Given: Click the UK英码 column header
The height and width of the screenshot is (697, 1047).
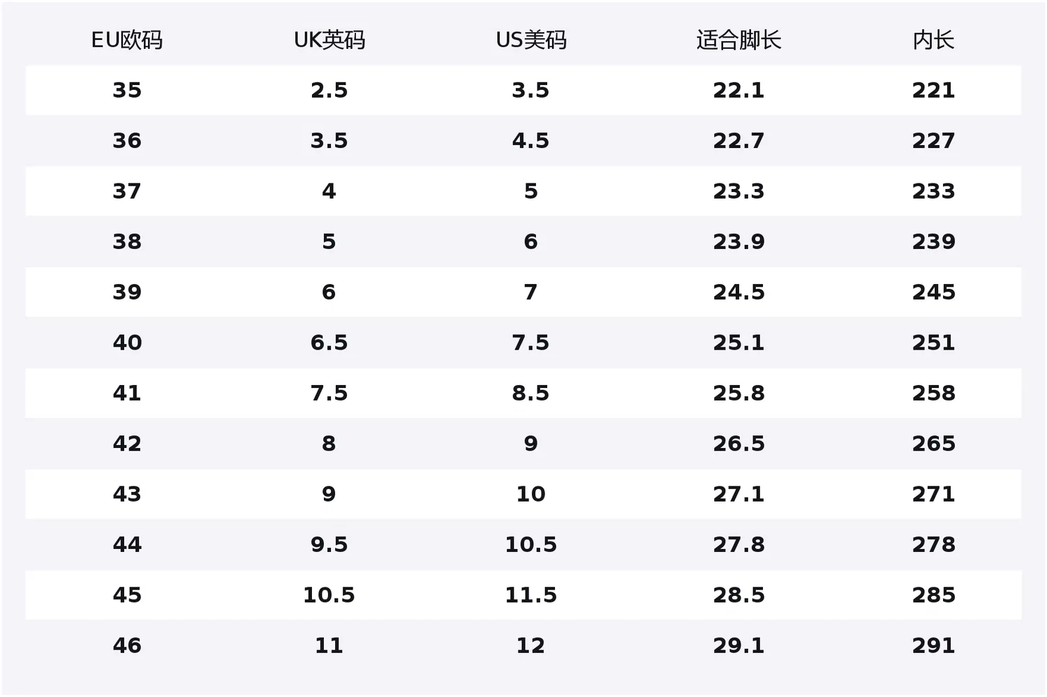Looking at the screenshot, I should pos(329,40).
